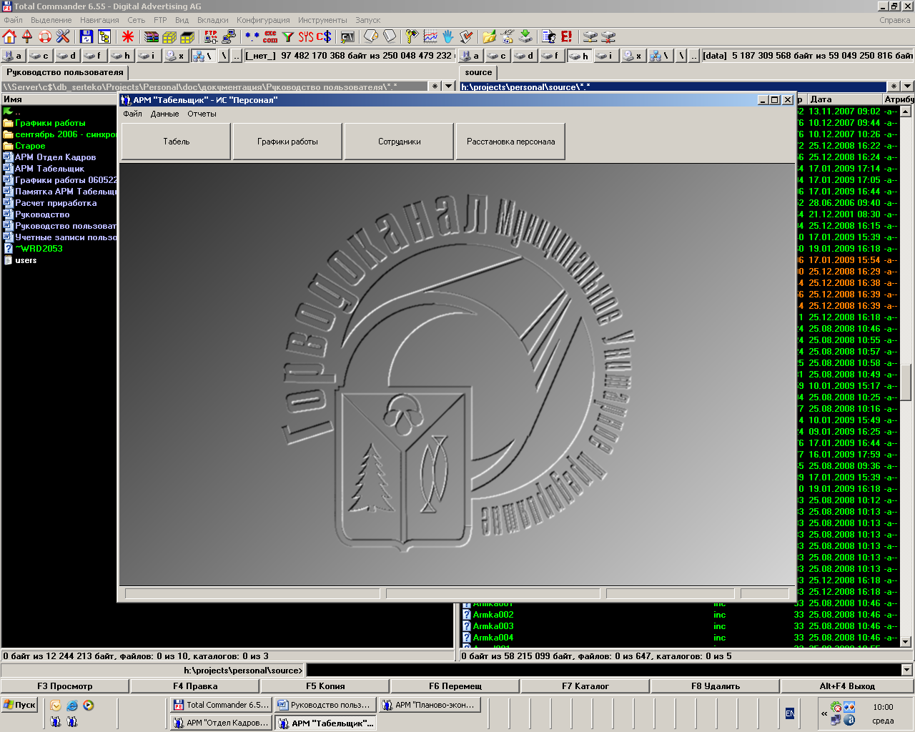The image size is (915, 732).
Task: Click the key with tag toolbar icon
Action: coord(412,36)
